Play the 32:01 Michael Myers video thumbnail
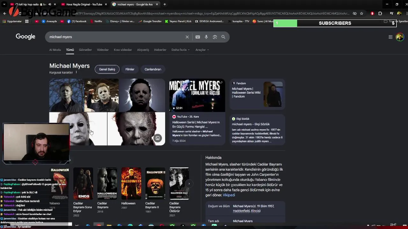Image resolution: width=408 pixels, height=229 pixels. (197, 96)
